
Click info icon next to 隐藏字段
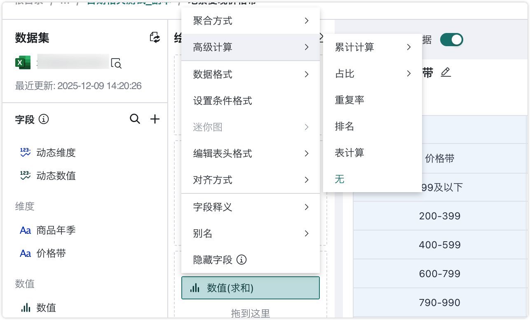coord(242,260)
